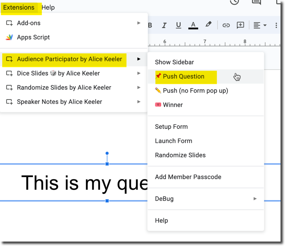
Task: Select Add Member Passcode
Action: pos(206,177)
